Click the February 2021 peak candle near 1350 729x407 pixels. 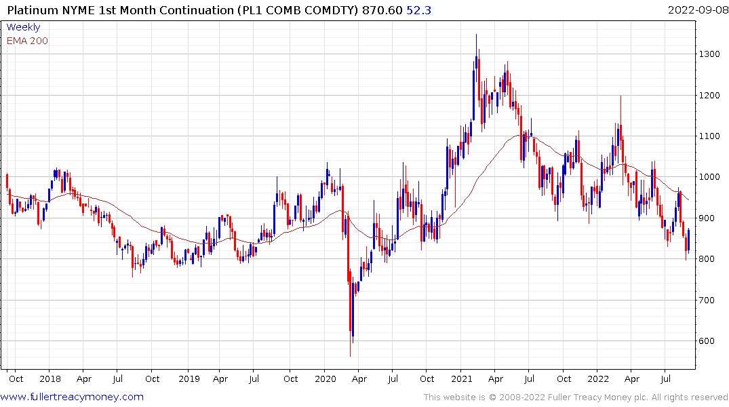pos(476,58)
